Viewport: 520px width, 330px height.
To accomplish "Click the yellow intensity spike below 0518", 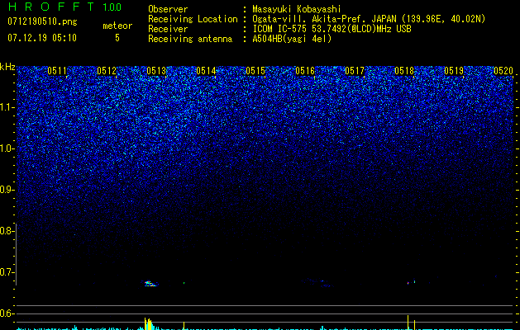I will 408,322.
